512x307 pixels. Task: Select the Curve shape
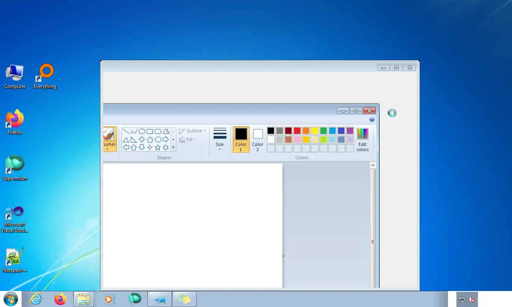coord(134,132)
